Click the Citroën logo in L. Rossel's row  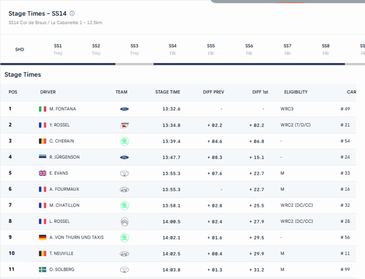click(124, 221)
